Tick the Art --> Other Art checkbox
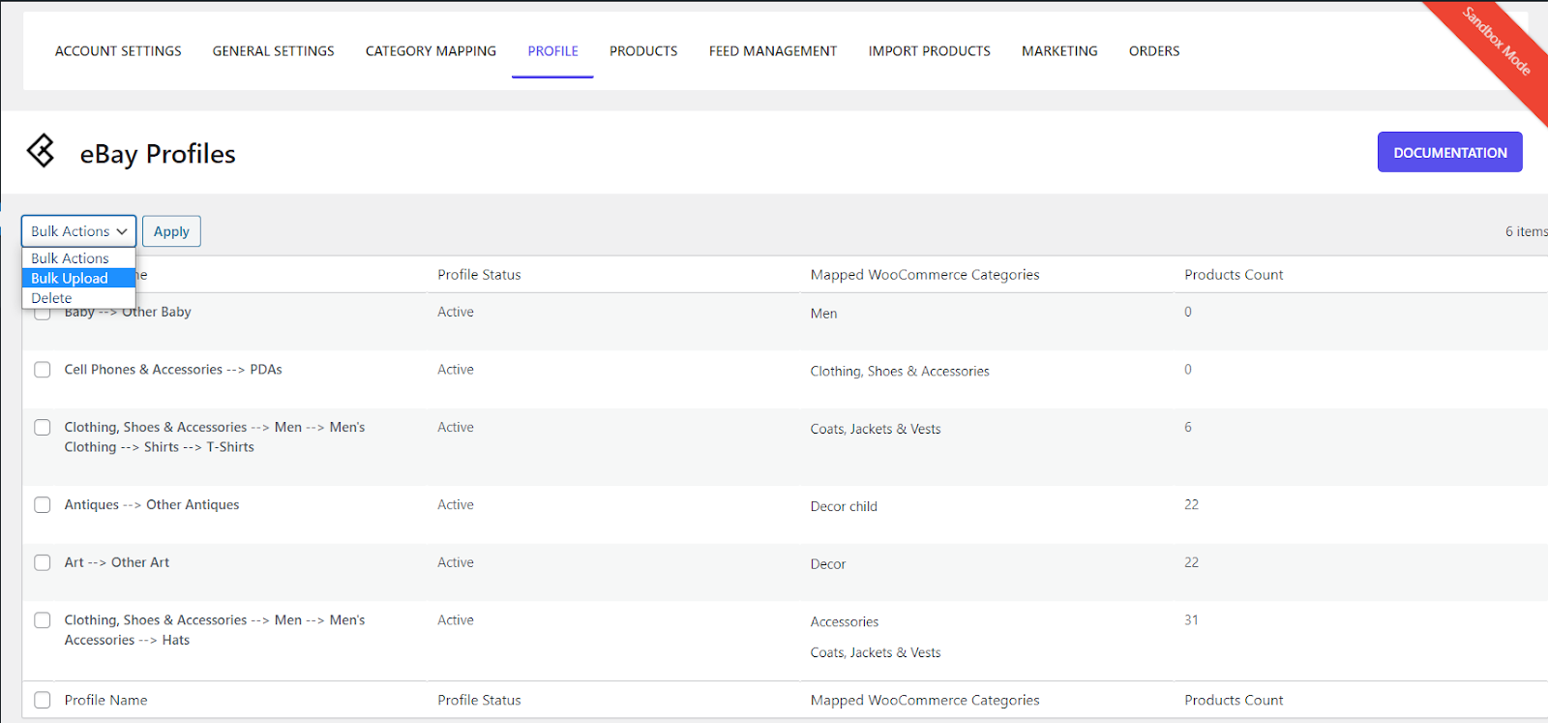Screen dimensions: 1548x723 pos(43,562)
